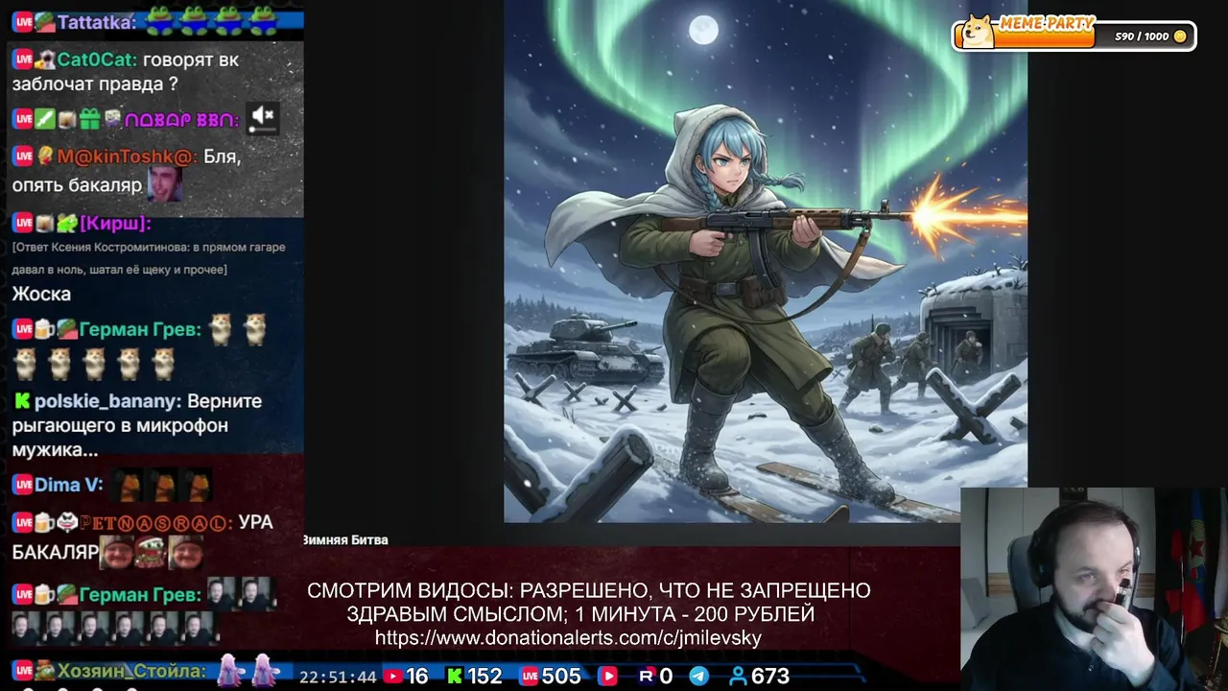
Task: Click the ПОВАР ВВП username in chat
Action: pyautogui.click(x=182, y=119)
